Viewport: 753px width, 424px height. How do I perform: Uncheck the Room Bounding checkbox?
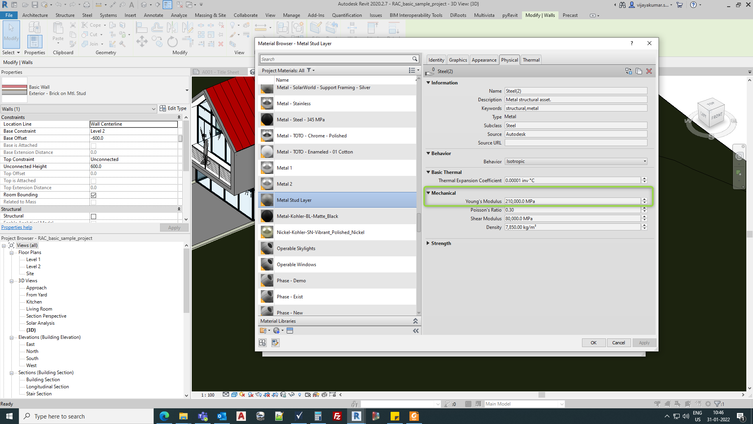tap(93, 195)
